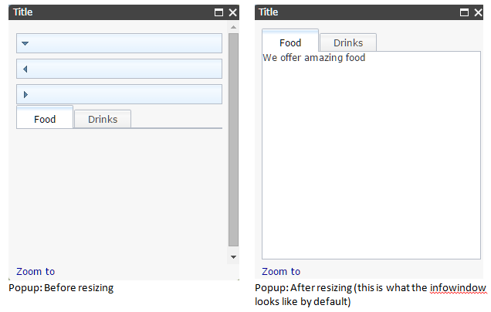Select the Food tab in the before-resizing popup
Screen dimensions: 491x312
[x=45, y=119]
